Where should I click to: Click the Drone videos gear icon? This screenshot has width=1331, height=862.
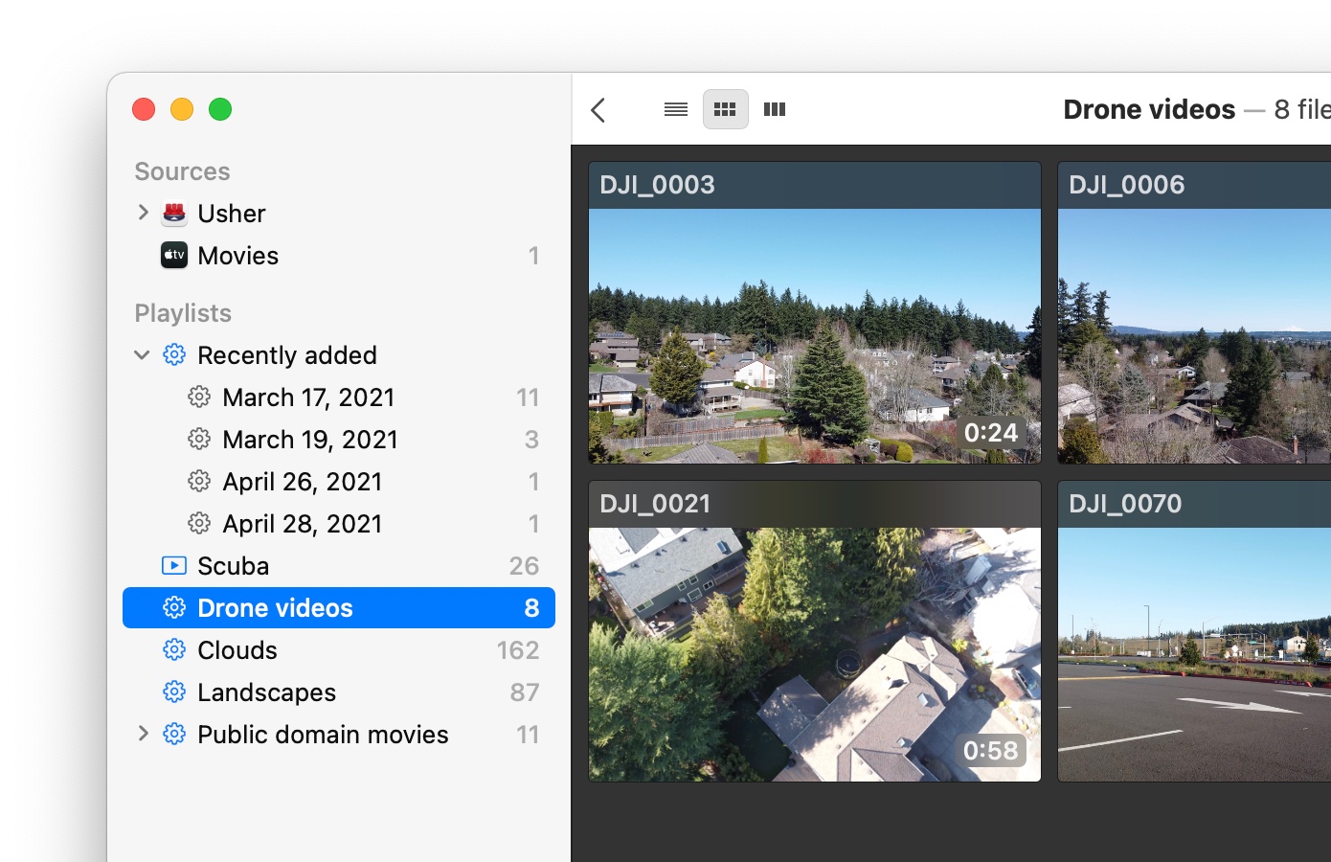click(x=174, y=607)
